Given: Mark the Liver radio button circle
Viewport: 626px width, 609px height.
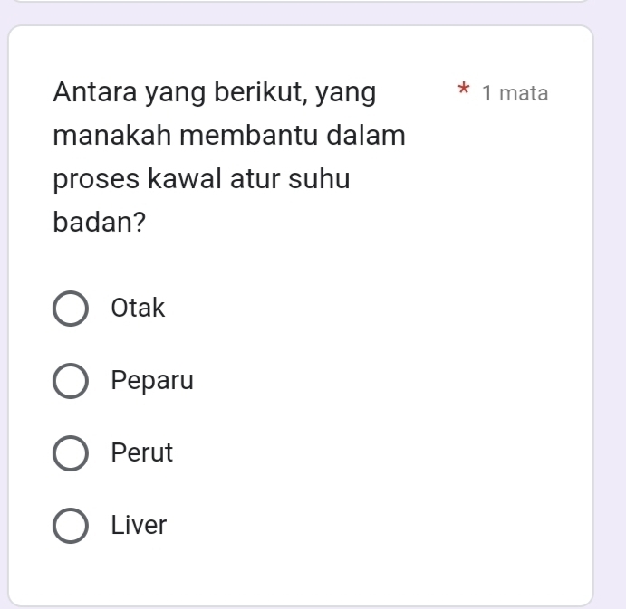Looking at the screenshot, I should pyautogui.click(x=72, y=526).
